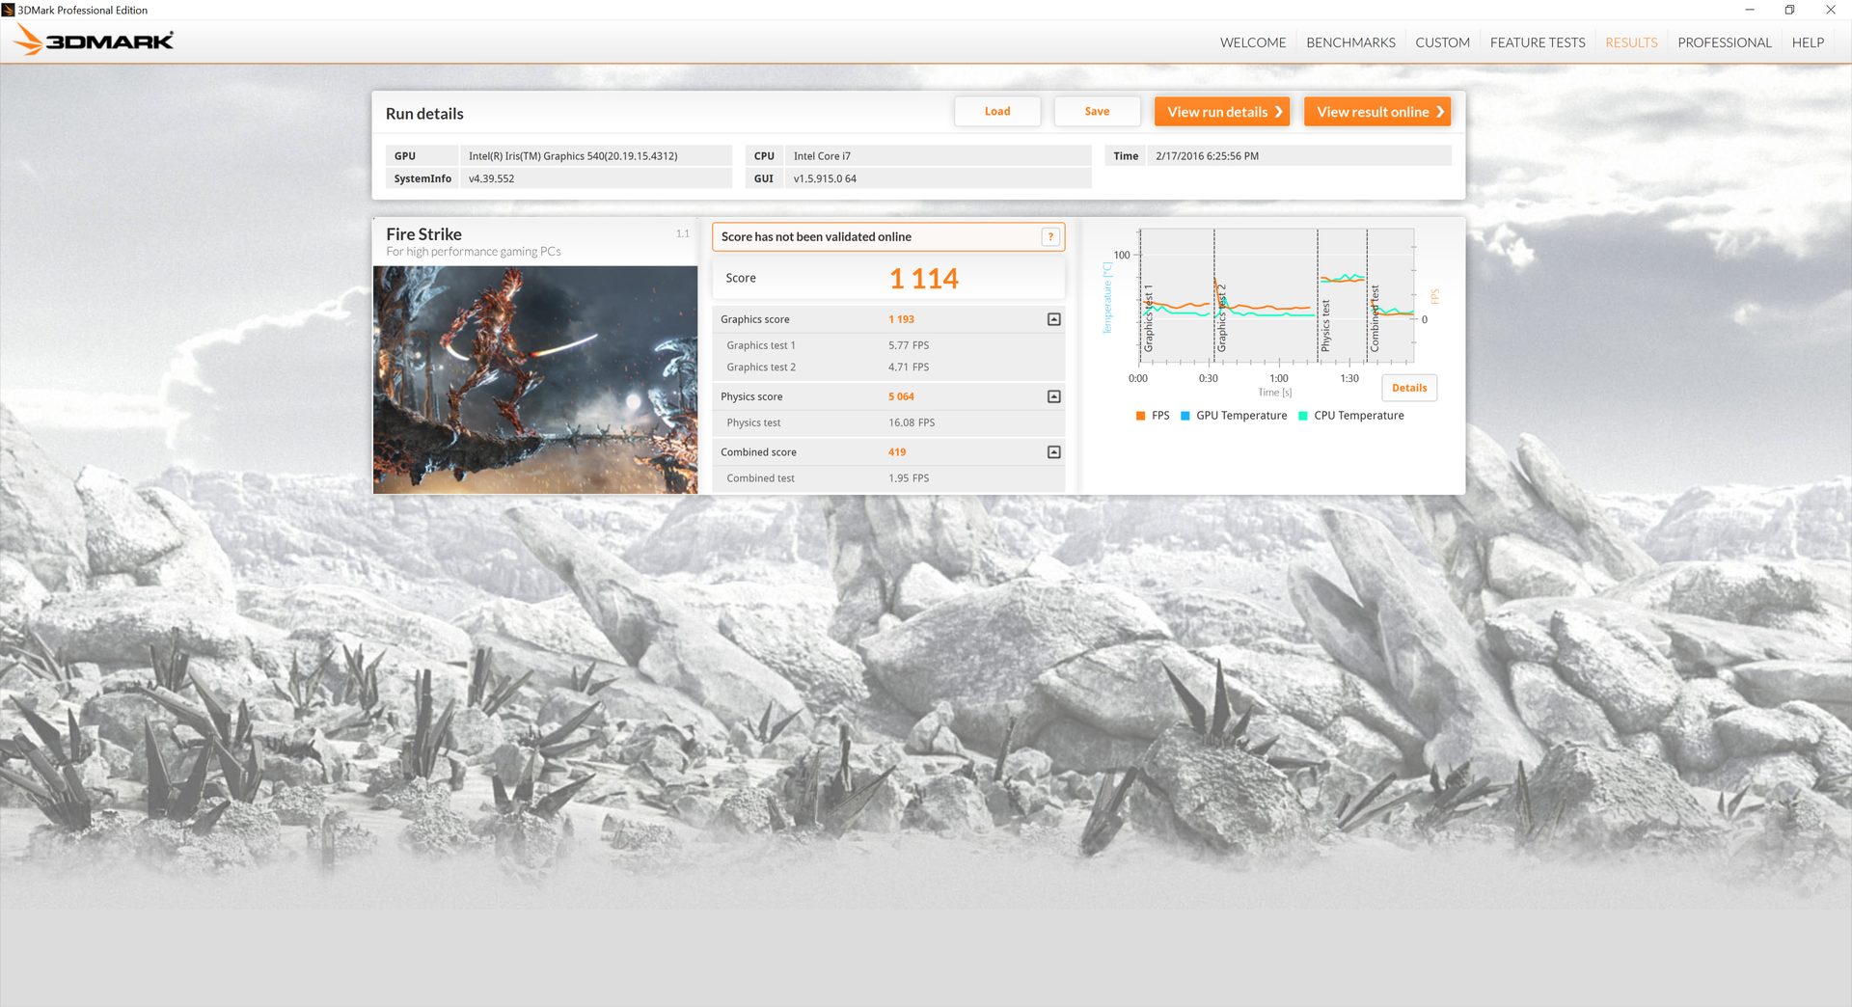Click the 4.71 FPS value
Screen dimensions: 1852x1007
tap(909, 367)
